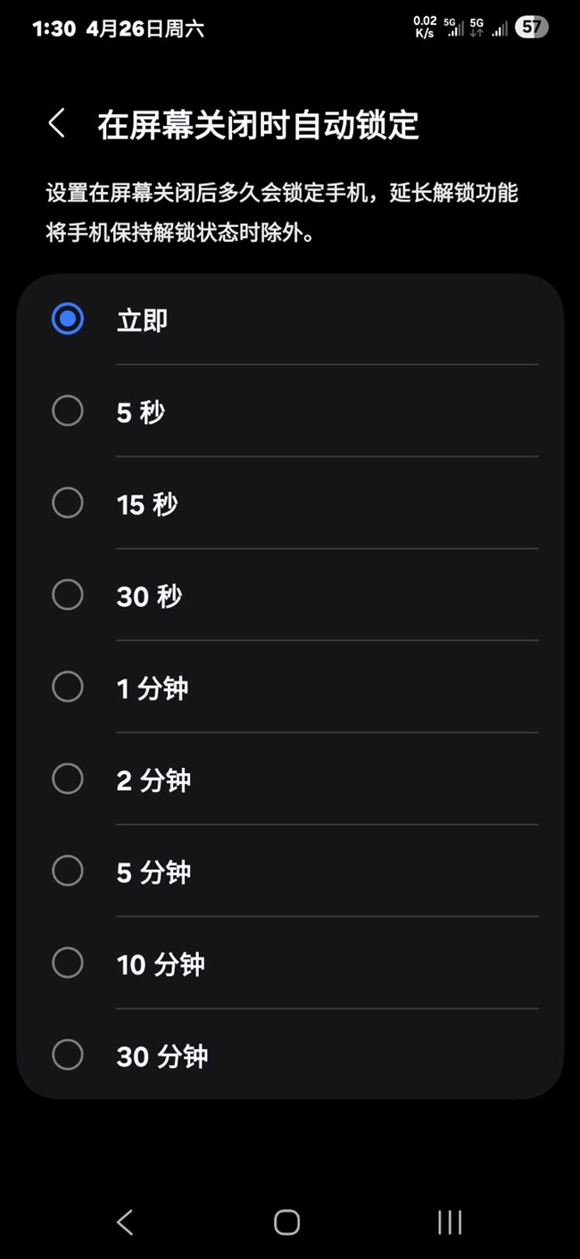Tap the 在屏幕关闭时自动锁定 page title
The image size is (580, 1259).
coord(258,125)
